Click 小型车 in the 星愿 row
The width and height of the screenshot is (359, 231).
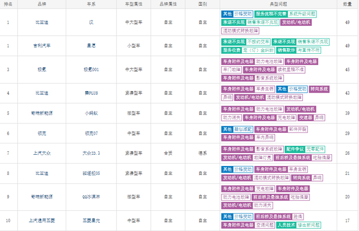[x=134, y=45]
